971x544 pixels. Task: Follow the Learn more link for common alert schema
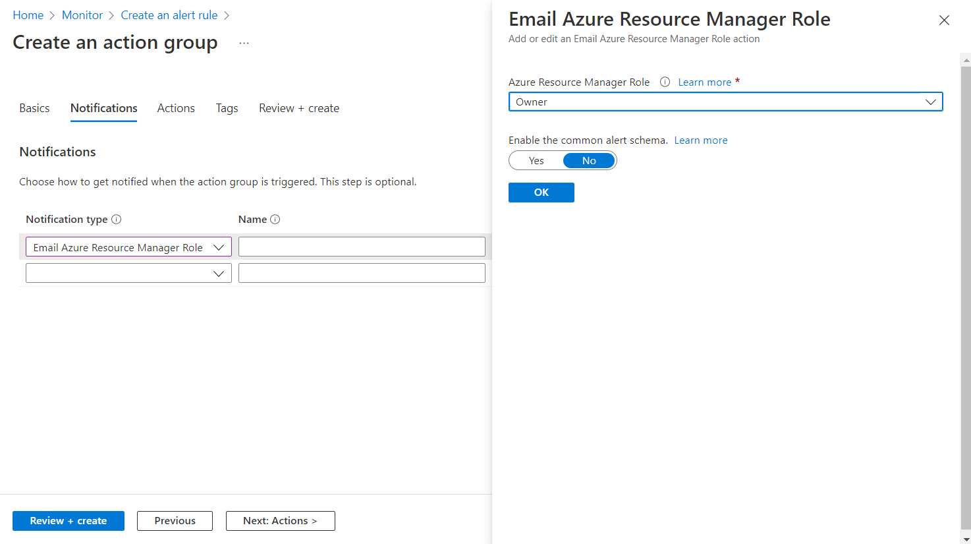tap(700, 140)
